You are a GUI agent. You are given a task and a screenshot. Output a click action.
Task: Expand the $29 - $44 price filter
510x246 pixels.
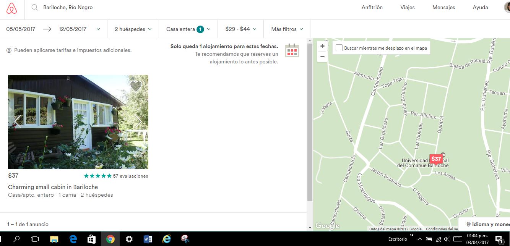coord(240,29)
